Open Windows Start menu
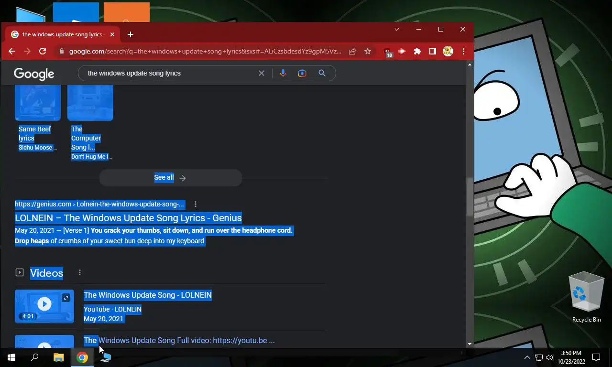Screen dimensions: 612x367 [11, 357]
